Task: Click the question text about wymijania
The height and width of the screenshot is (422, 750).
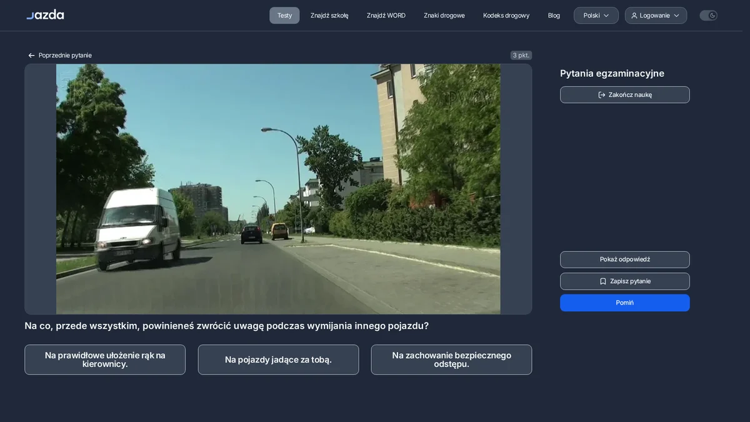Action: [x=226, y=326]
